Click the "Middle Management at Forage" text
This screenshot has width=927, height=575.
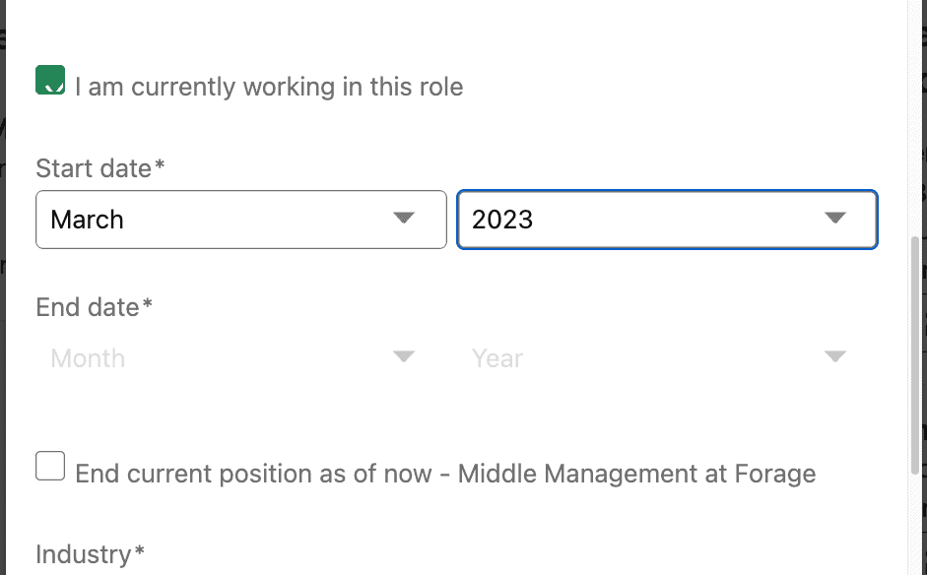point(636,474)
